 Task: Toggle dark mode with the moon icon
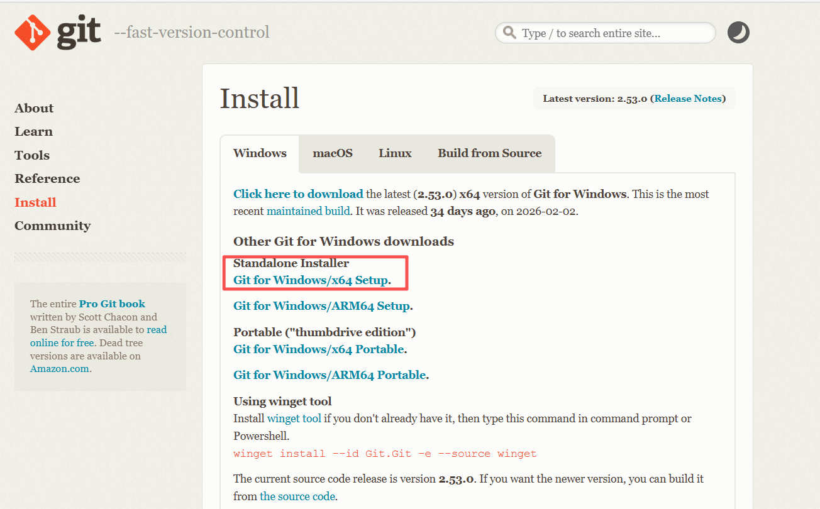738,33
